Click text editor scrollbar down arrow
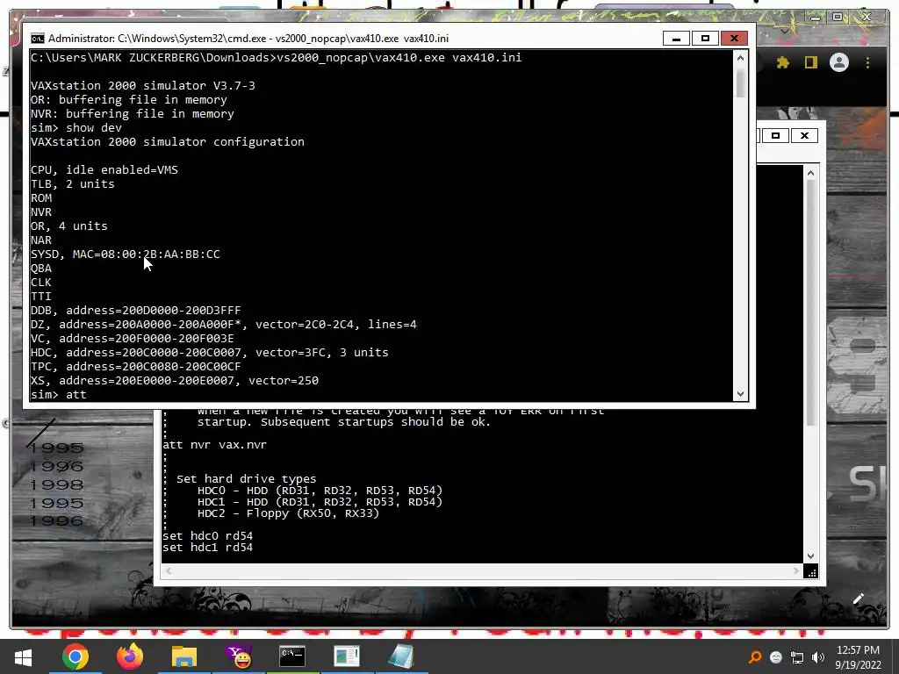 (810, 556)
